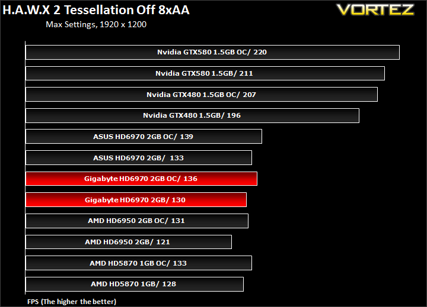This screenshot has height=307, width=427.
Task: Select the AMD HD6950 2GB OC bar
Action: click(x=137, y=221)
